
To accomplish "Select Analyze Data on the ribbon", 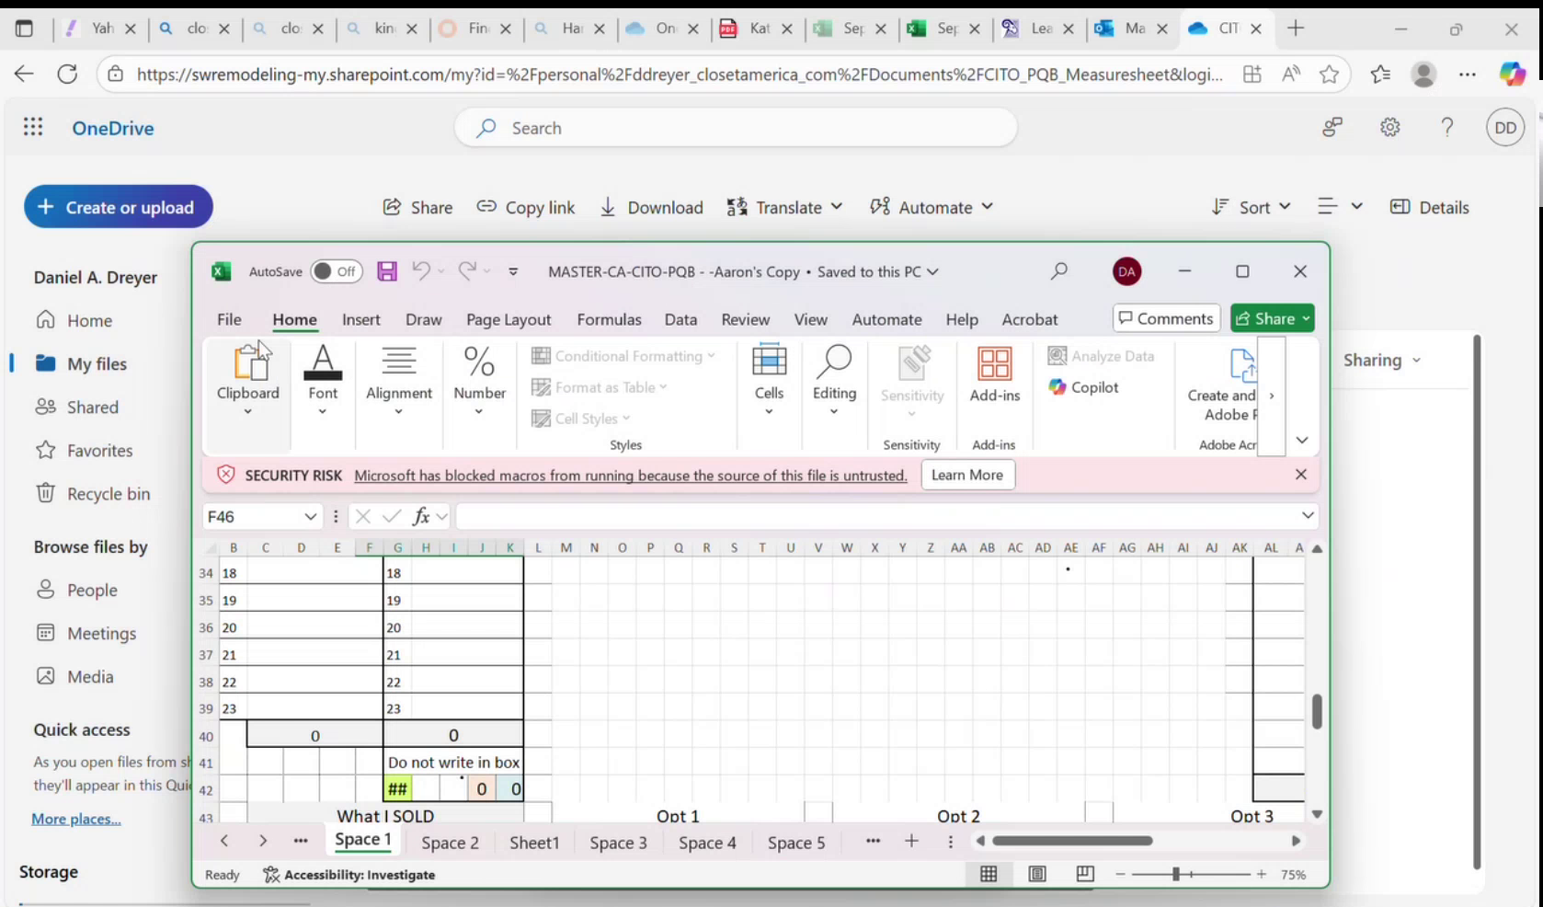I will (1103, 356).
